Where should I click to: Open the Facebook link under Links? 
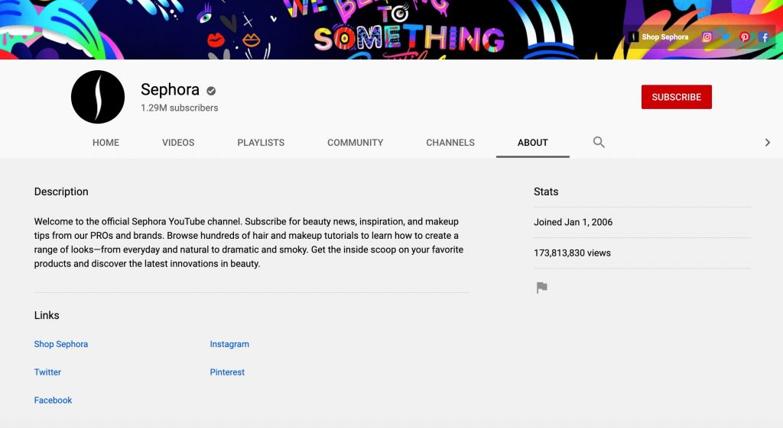[x=53, y=400]
